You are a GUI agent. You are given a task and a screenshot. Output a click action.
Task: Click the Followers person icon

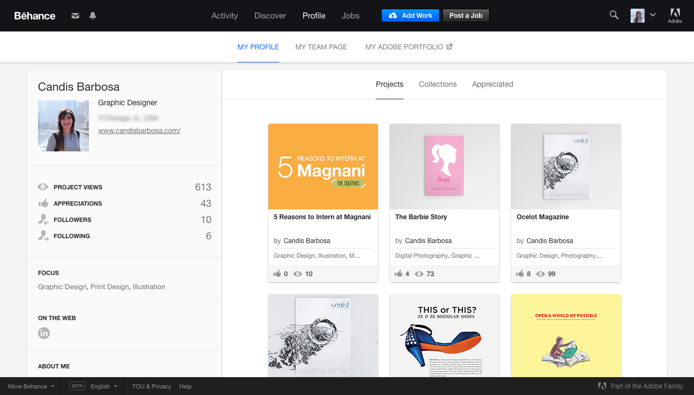pyautogui.click(x=43, y=219)
